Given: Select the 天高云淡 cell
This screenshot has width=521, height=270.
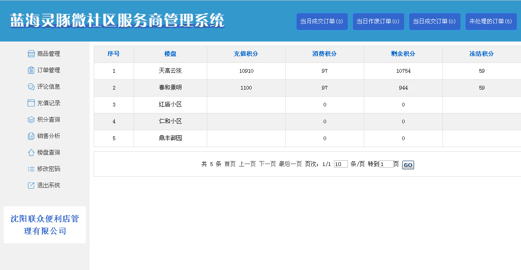Looking at the screenshot, I should click(170, 71).
